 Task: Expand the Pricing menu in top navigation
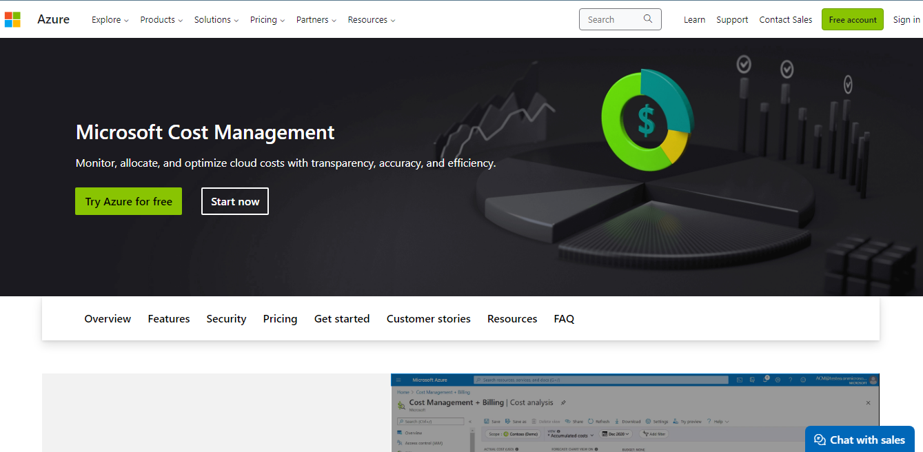coord(267,19)
